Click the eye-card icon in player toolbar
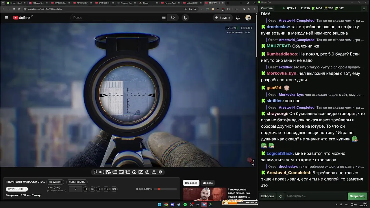 click(x=108, y=172)
